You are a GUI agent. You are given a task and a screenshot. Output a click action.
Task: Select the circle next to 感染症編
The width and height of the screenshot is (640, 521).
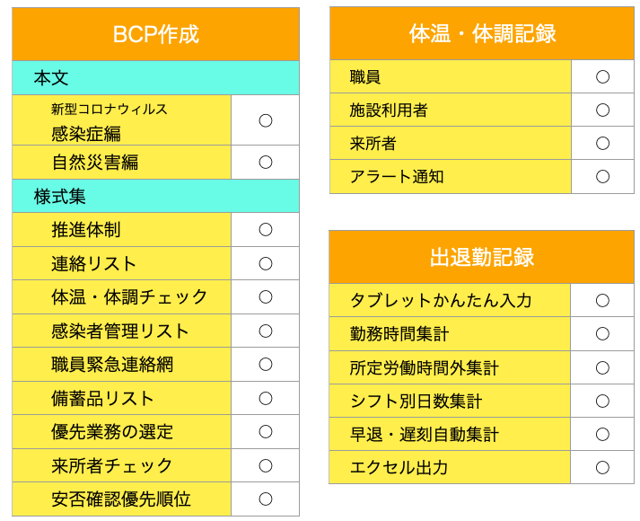pyautogui.click(x=266, y=120)
